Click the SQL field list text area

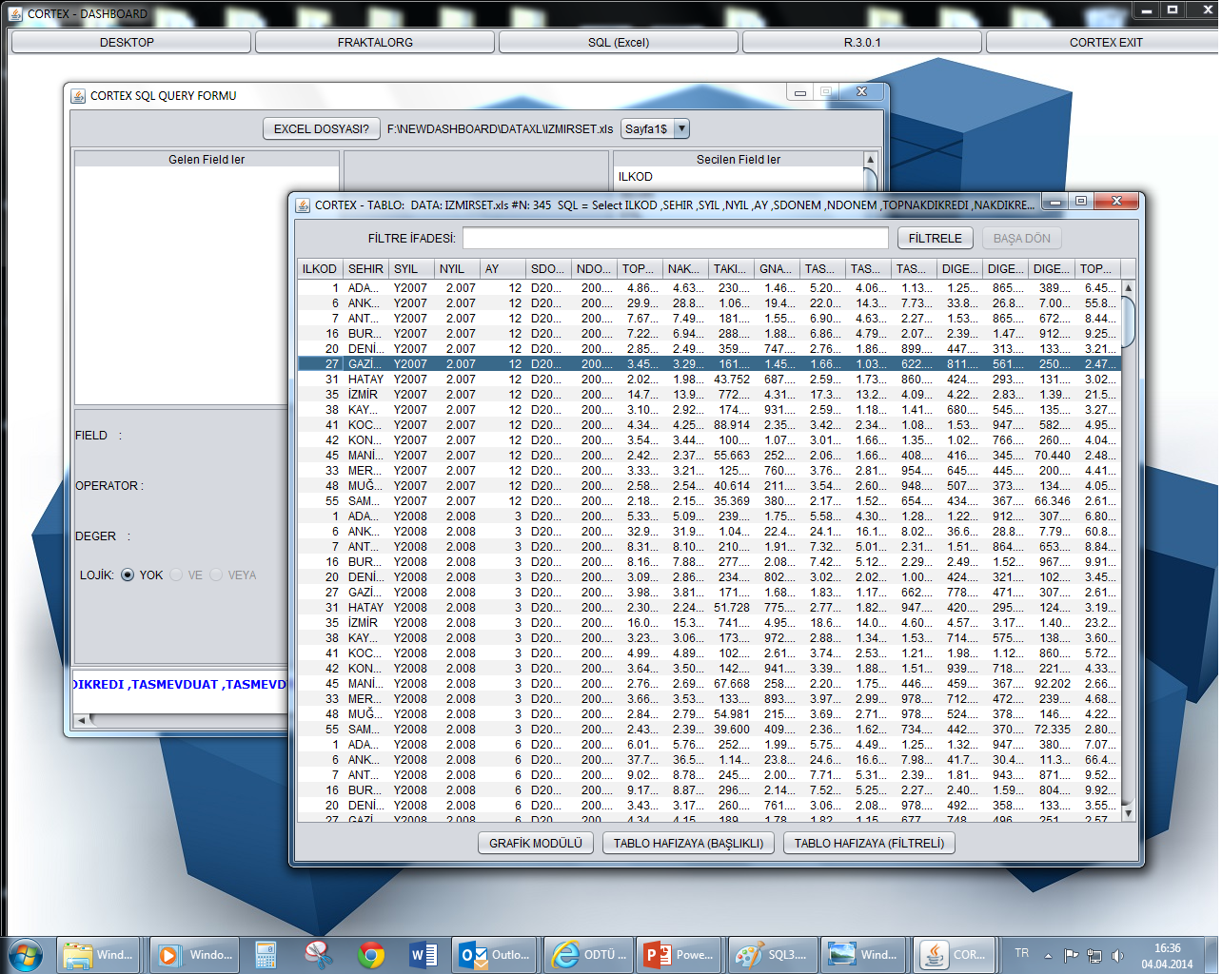pyautogui.click(x=181, y=692)
